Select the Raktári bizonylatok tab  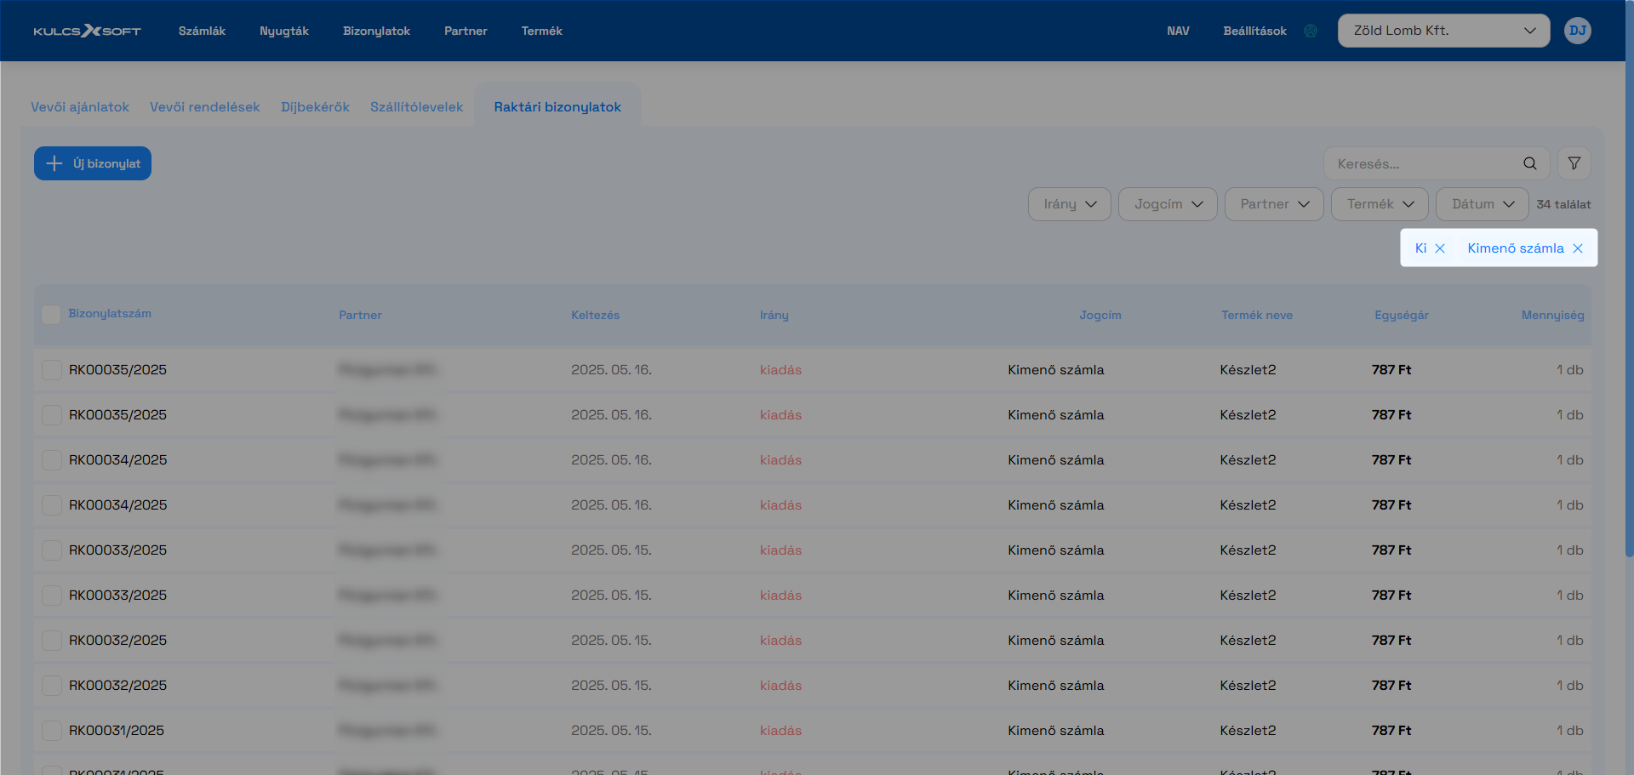557,107
